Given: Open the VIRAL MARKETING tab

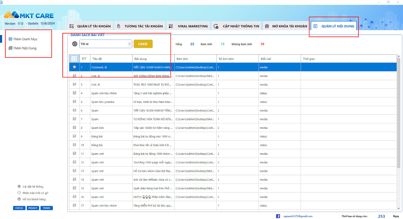Looking at the screenshot, I should 188,26.
